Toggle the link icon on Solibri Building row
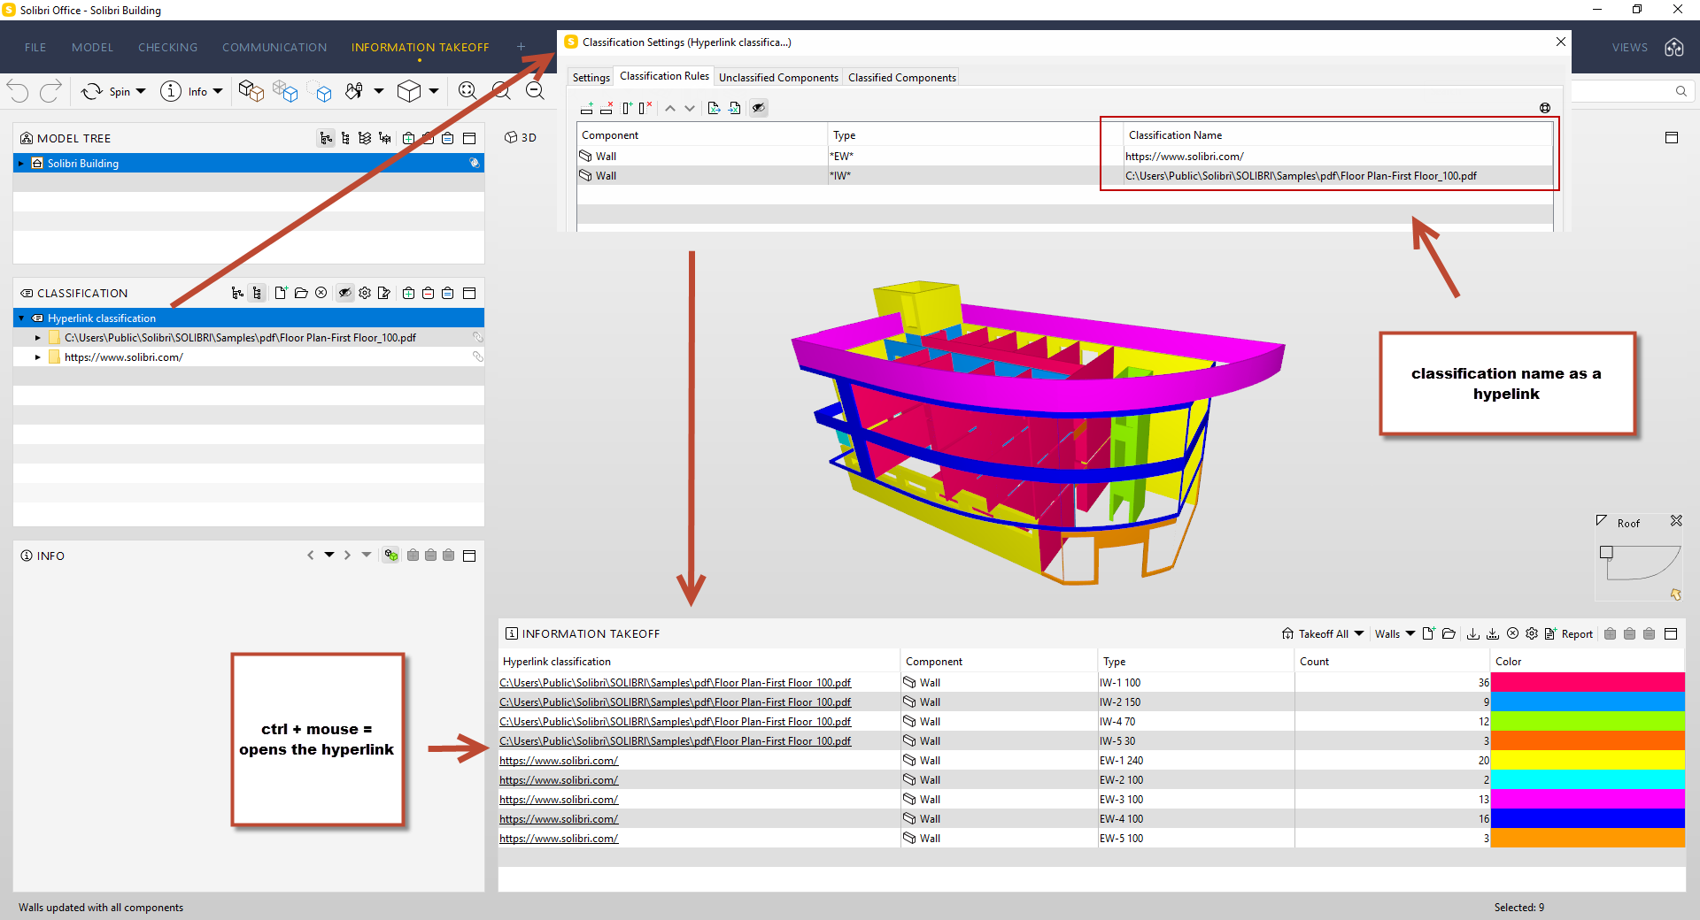The width and height of the screenshot is (1700, 920). [x=475, y=163]
